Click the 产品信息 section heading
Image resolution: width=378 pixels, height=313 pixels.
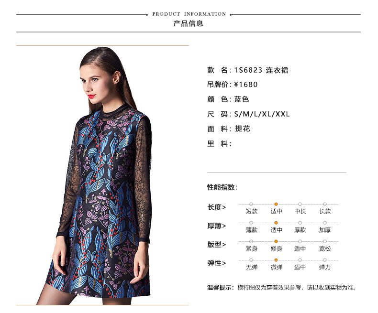(x=189, y=23)
